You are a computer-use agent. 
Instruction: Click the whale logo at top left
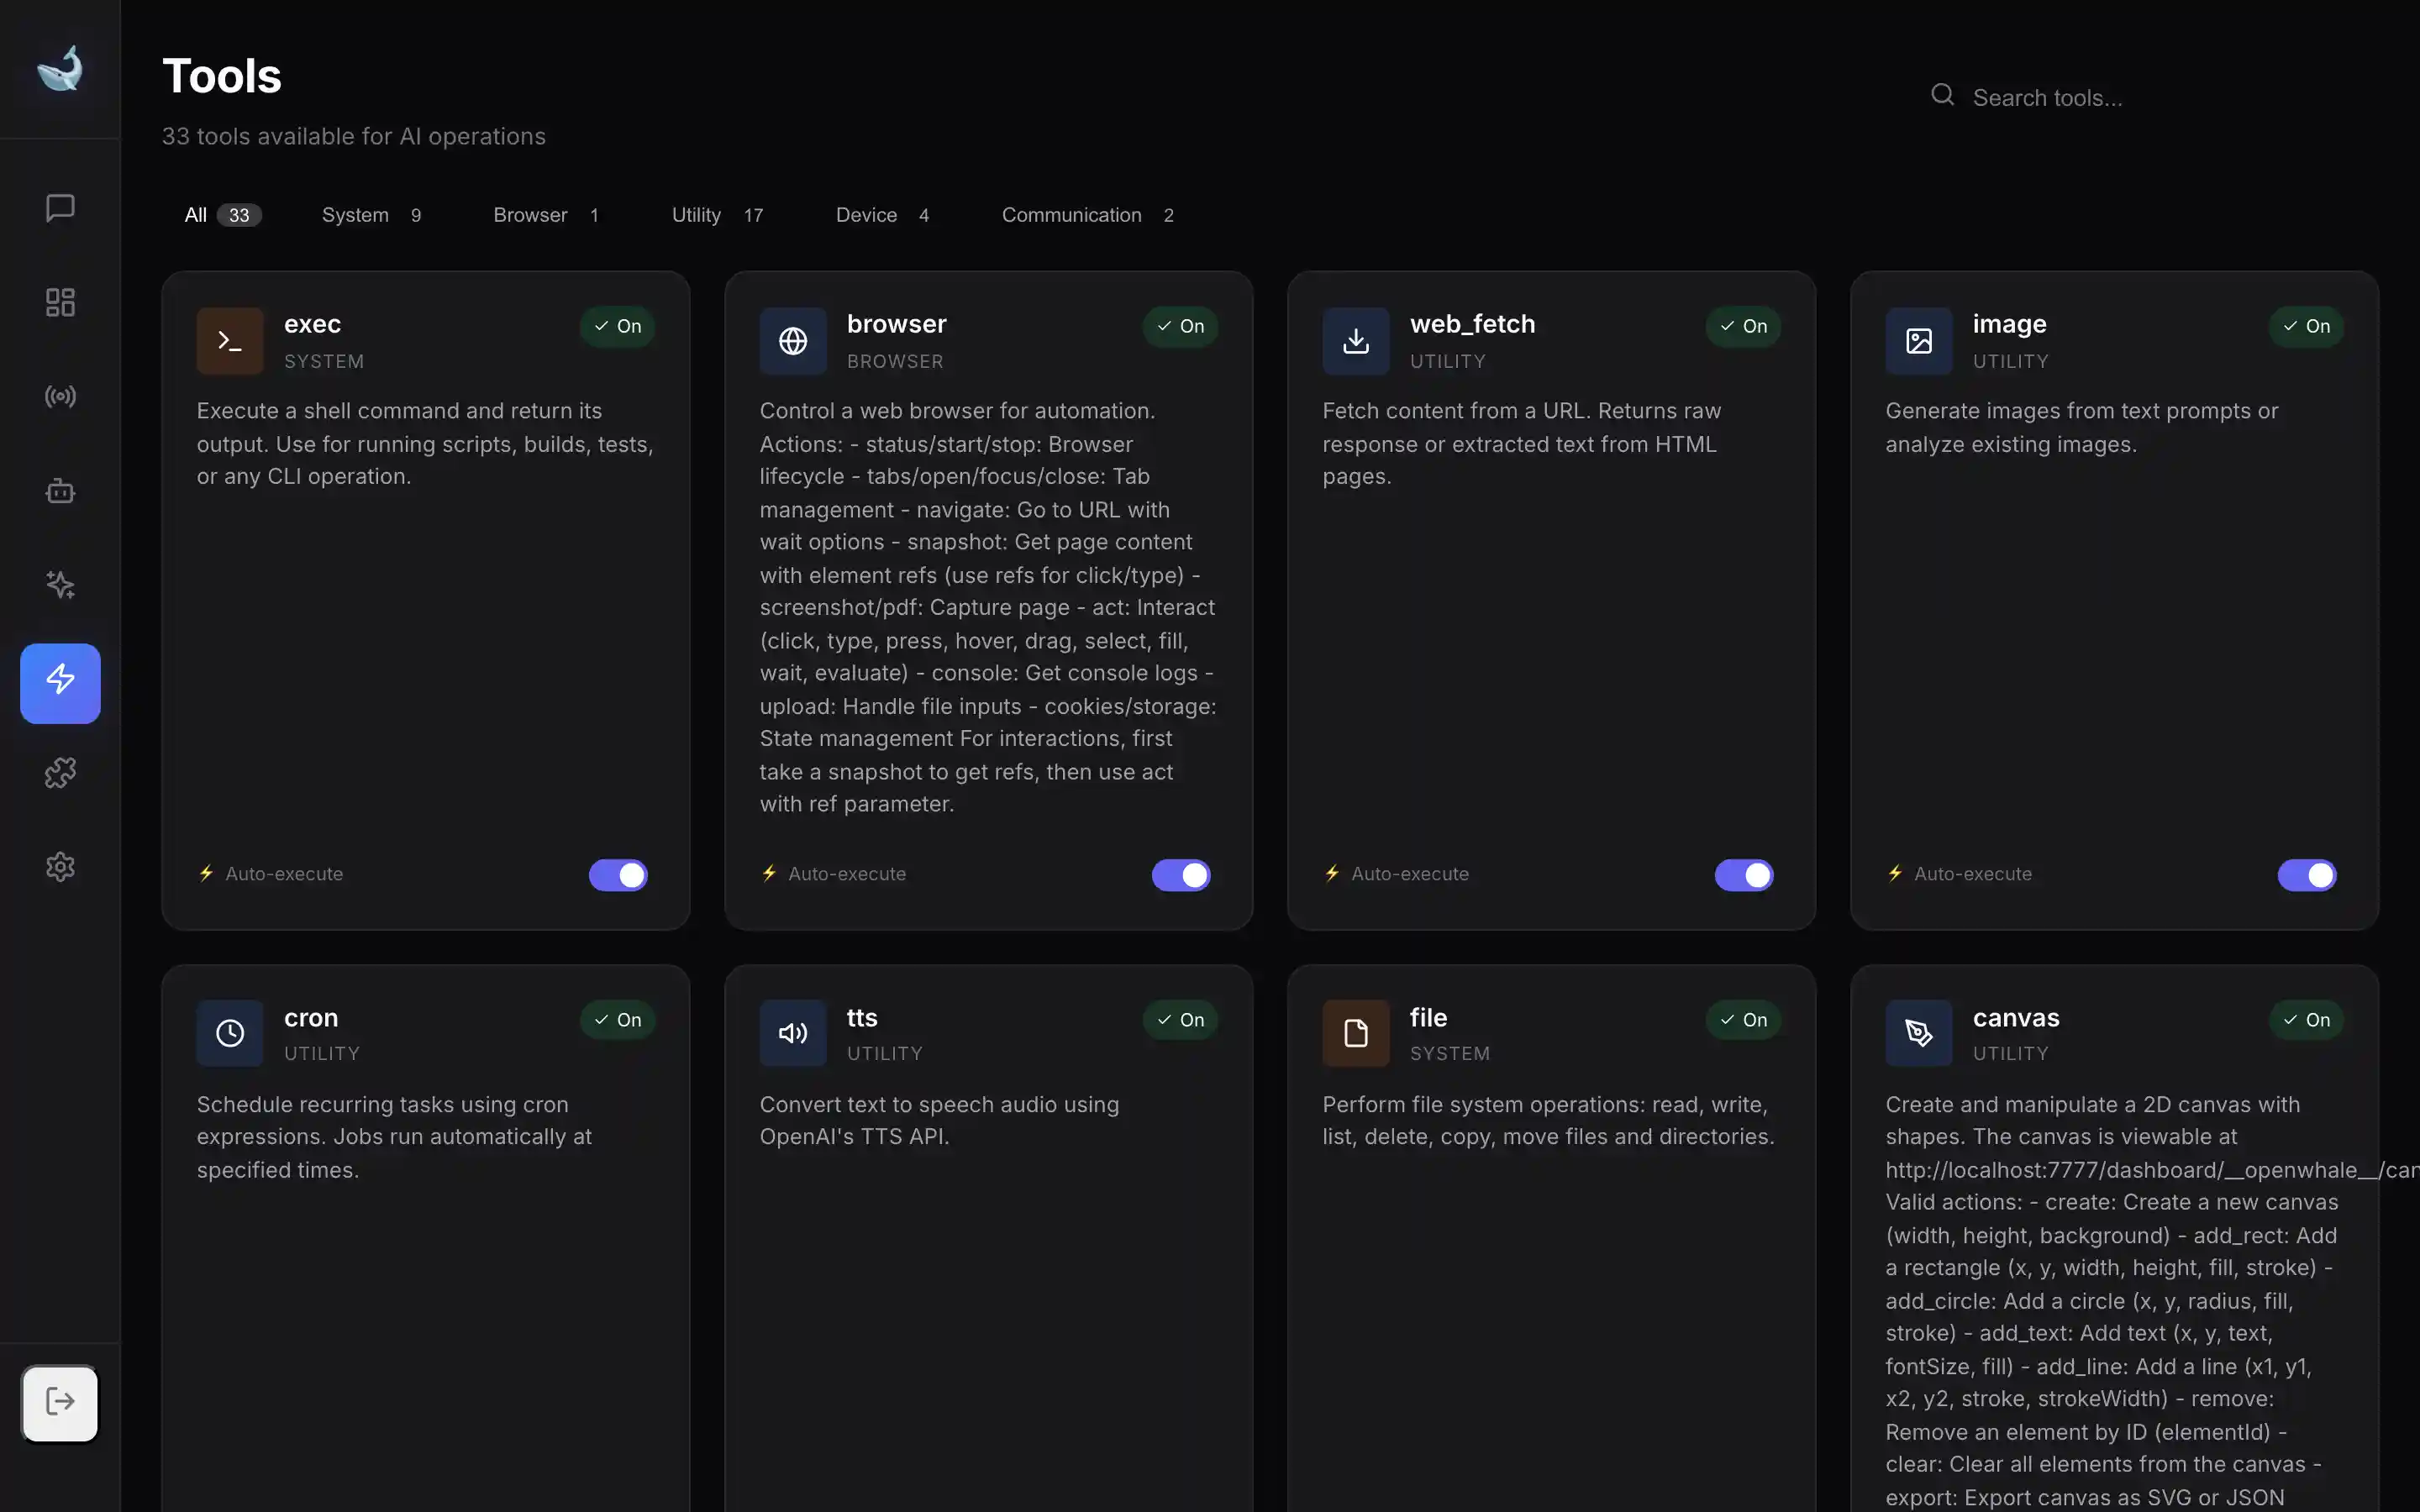point(60,67)
